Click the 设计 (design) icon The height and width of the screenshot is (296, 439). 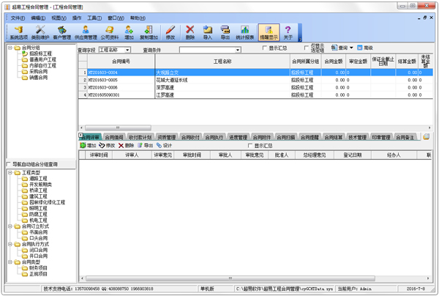pyautogui.click(x=164, y=145)
